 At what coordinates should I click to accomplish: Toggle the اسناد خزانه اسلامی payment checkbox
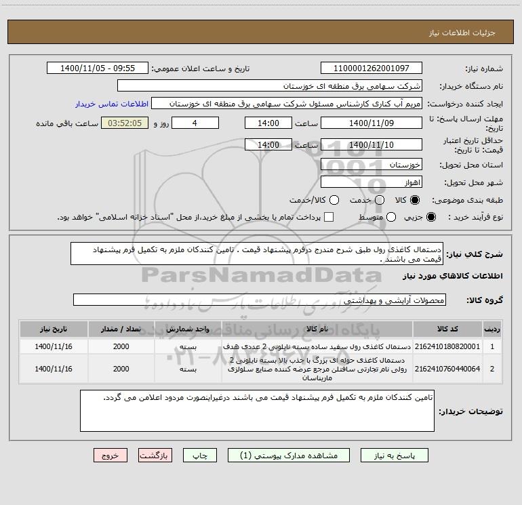tap(329, 217)
